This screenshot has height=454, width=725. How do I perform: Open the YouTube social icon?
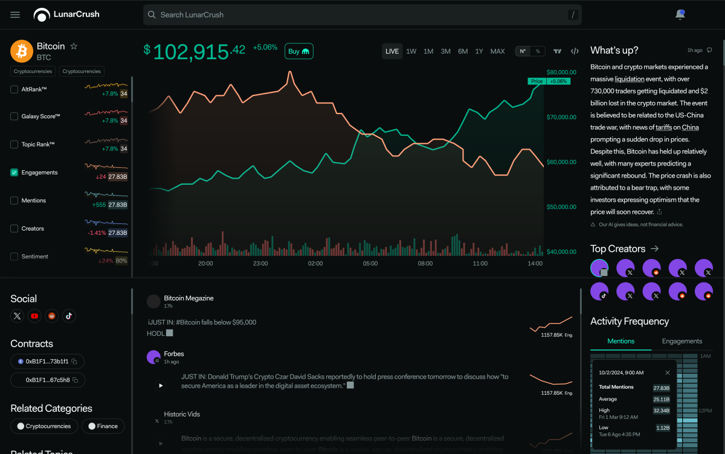(x=34, y=316)
